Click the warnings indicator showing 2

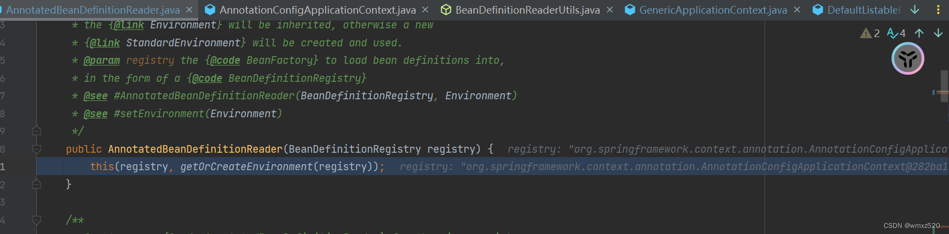pyautogui.click(x=870, y=33)
